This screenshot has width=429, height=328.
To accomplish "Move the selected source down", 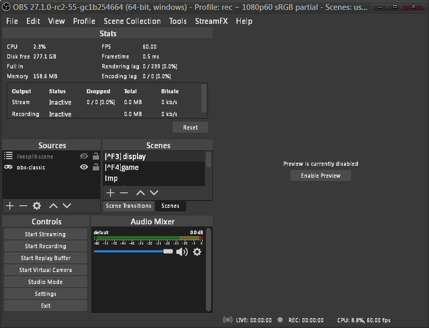I will [x=66, y=206].
